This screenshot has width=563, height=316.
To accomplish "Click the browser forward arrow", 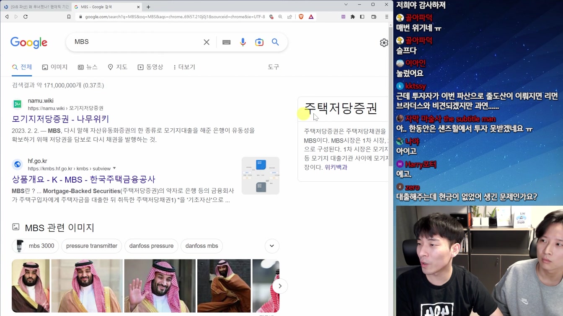I will tap(16, 17).
